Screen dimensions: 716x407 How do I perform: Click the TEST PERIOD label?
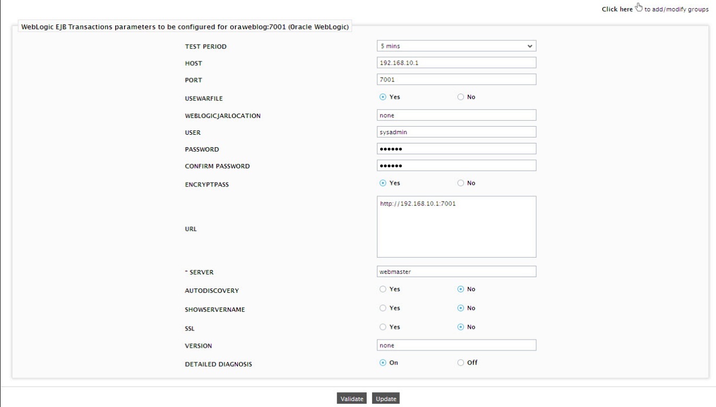coord(206,47)
